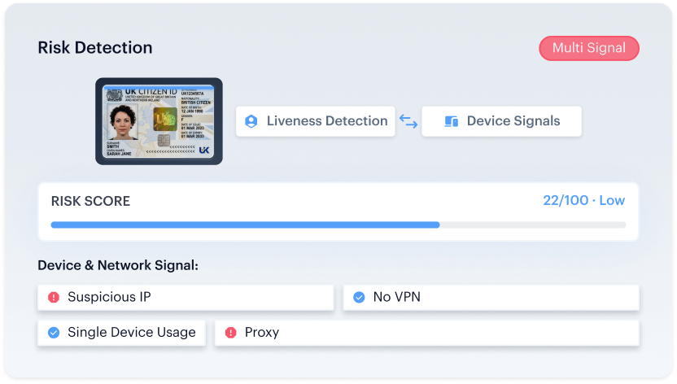This screenshot has width=677, height=384.
Task: Click the blue checkmark beside Single Device Usage
Action: (x=54, y=333)
